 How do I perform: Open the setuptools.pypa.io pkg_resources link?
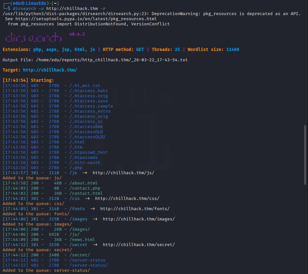pyautogui.click(x=86, y=19)
